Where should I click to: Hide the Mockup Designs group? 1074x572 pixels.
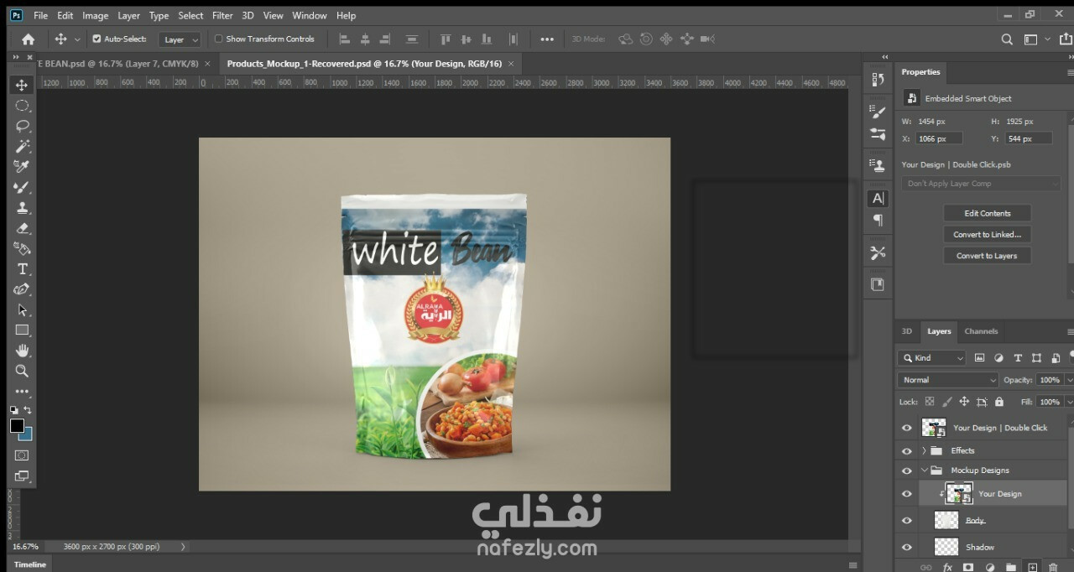pyautogui.click(x=906, y=471)
